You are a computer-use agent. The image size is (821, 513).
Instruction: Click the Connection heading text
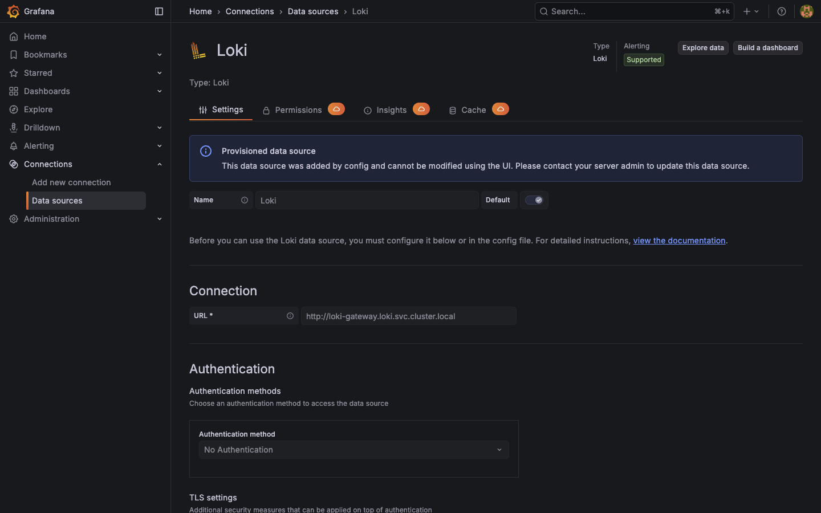click(223, 291)
